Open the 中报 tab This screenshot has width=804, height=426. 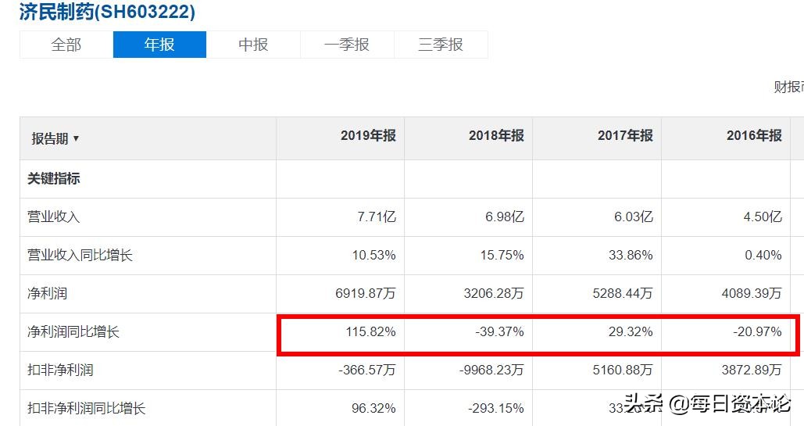pyautogui.click(x=253, y=45)
